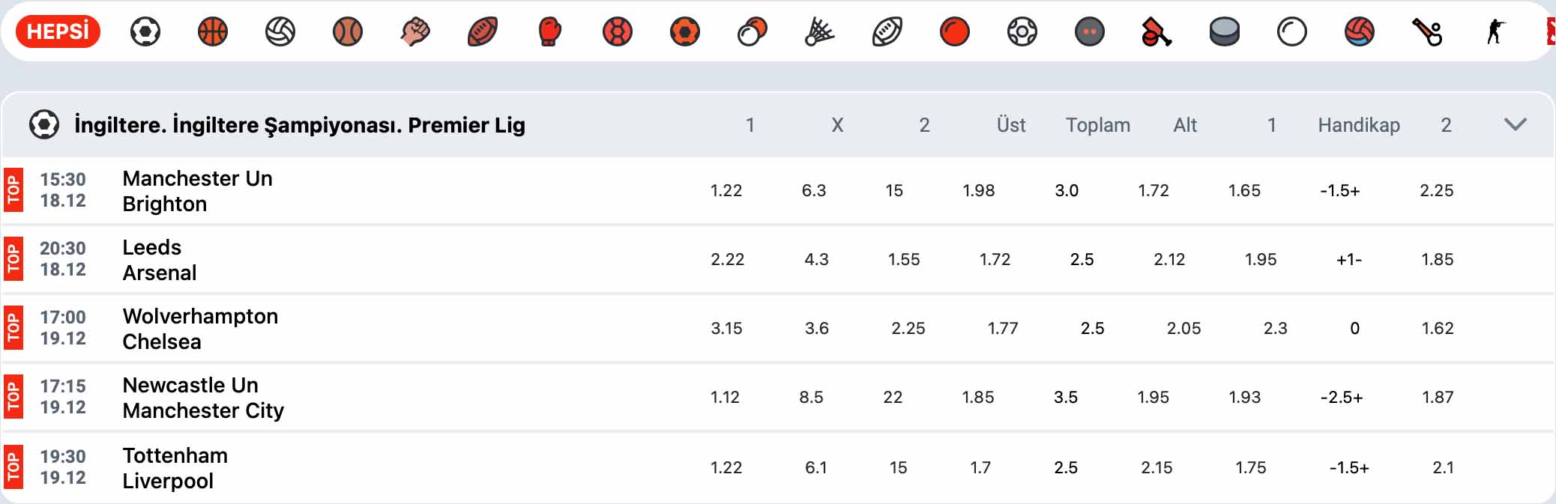This screenshot has height=504, width=1556.
Task: Select the American football icon
Action: [483, 32]
